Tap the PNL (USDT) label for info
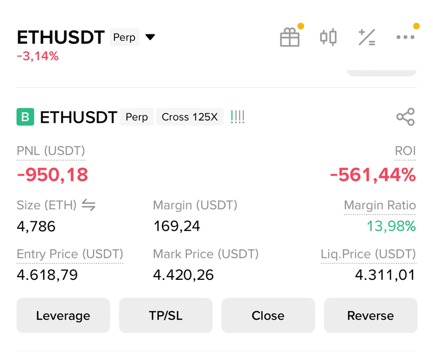The height and width of the screenshot is (354, 433). point(51,151)
